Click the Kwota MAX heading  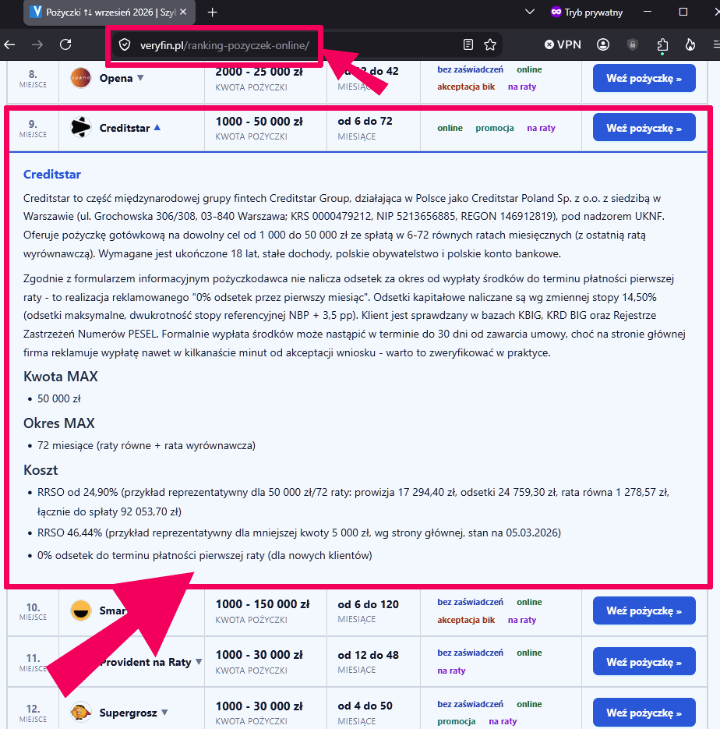click(x=61, y=376)
